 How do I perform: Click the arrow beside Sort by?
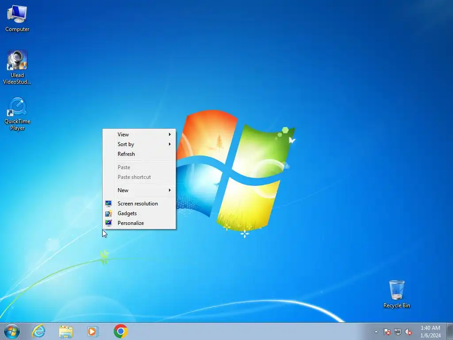click(170, 144)
